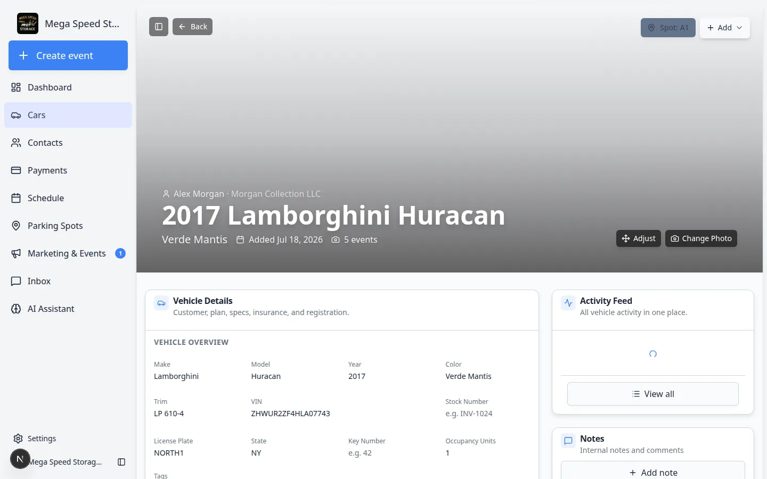The height and width of the screenshot is (479, 767).
Task: Click the License Plate value NORTH1
Action: coord(169,453)
